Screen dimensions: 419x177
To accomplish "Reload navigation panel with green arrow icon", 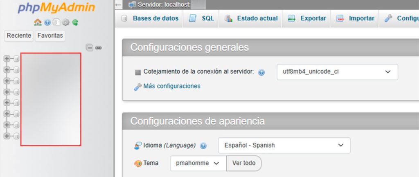I will tap(75, 22).
